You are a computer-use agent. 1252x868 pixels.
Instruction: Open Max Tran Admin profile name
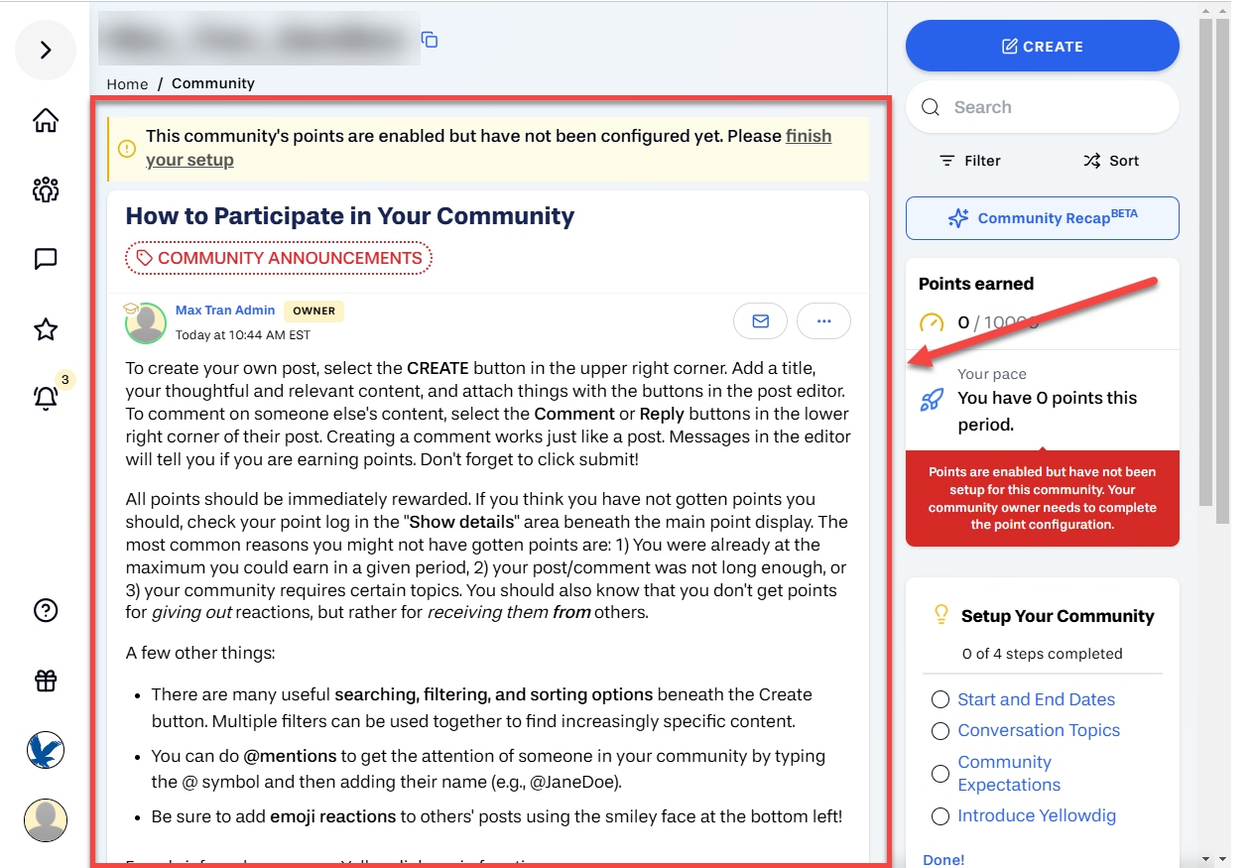click(x=225, y=310)
